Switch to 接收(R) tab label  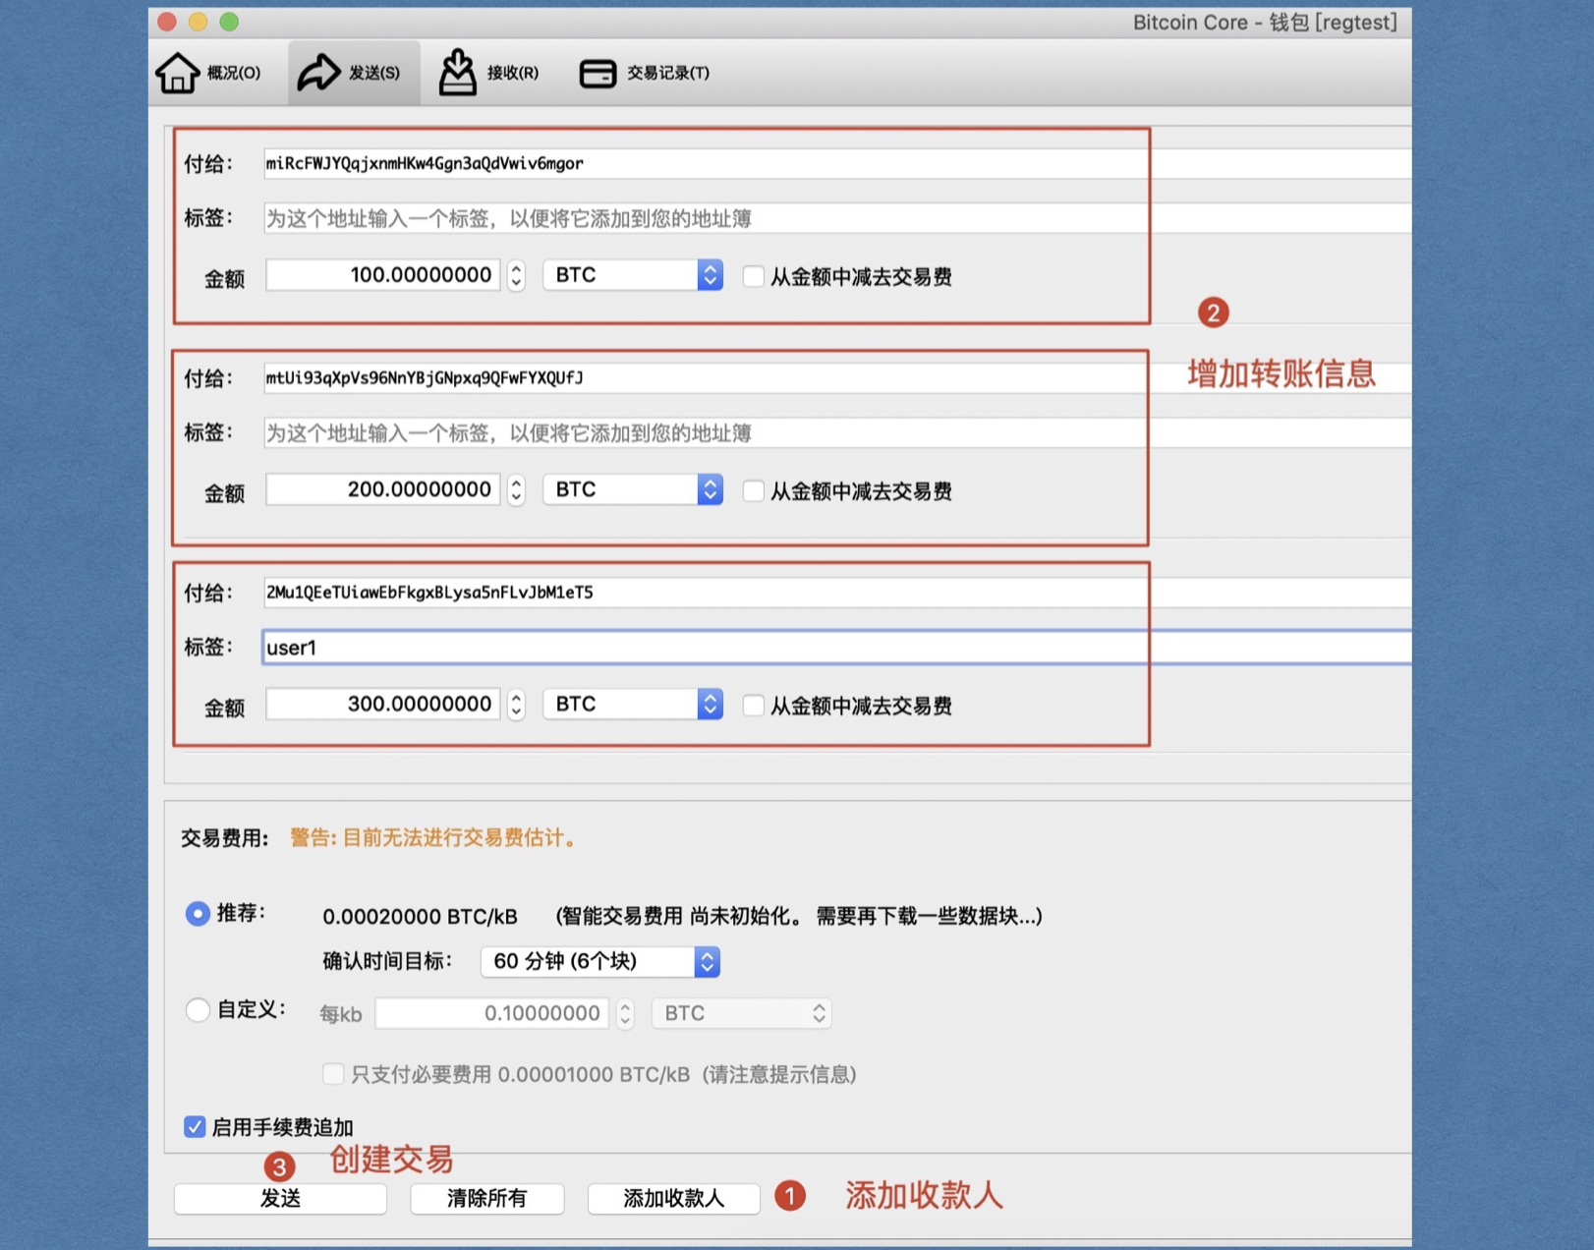(x=513, y=73)
